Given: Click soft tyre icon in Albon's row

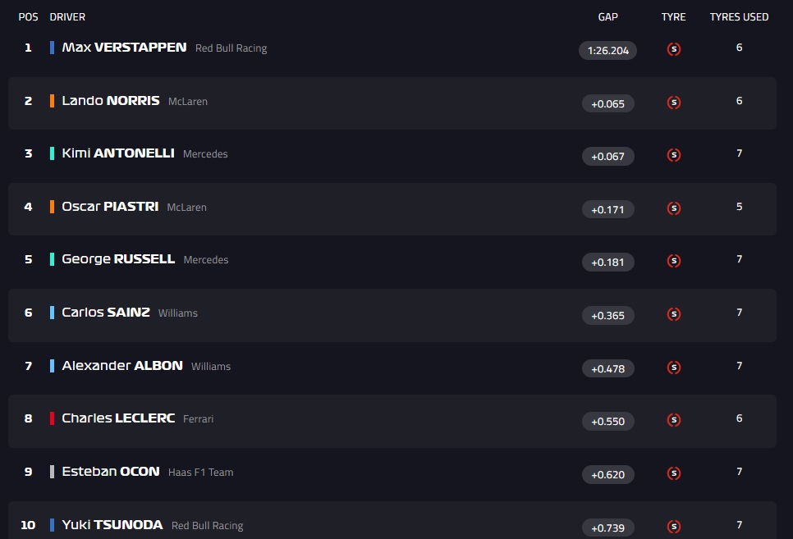Looking at the screenshot, I should point(674,368).
